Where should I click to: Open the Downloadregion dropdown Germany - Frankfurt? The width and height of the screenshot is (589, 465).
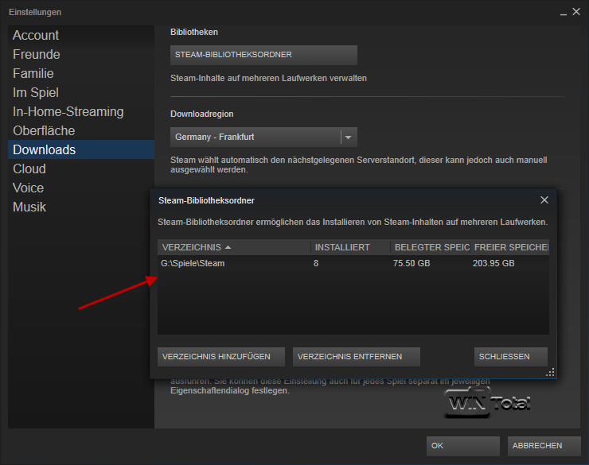point(263,137)
